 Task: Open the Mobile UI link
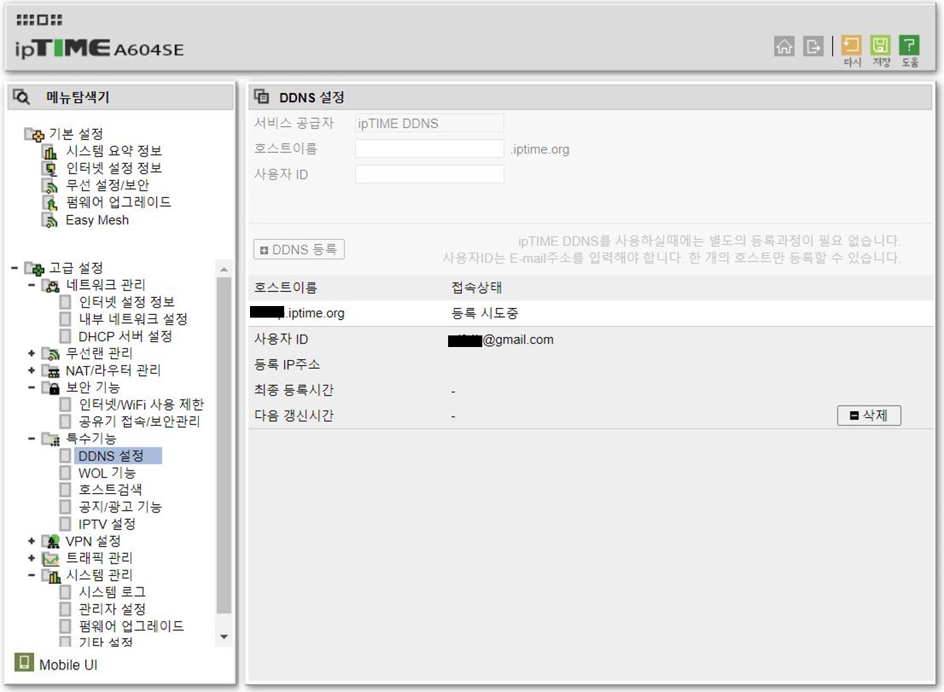[68, 665]
